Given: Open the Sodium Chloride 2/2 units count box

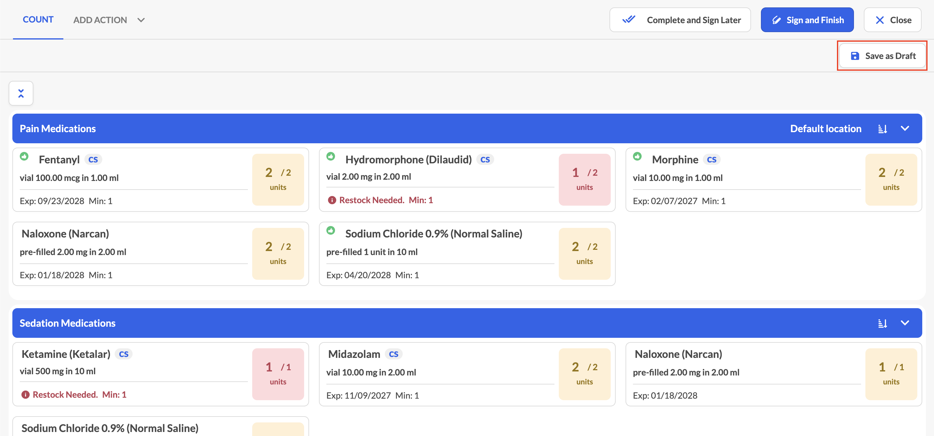Looking at the screenshot, I should click(584, 254).
